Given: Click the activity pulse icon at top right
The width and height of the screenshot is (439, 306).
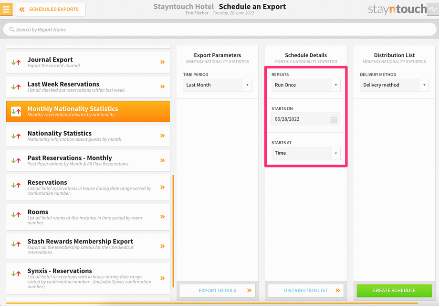Looking at the screenshot, I should (433, 9).
